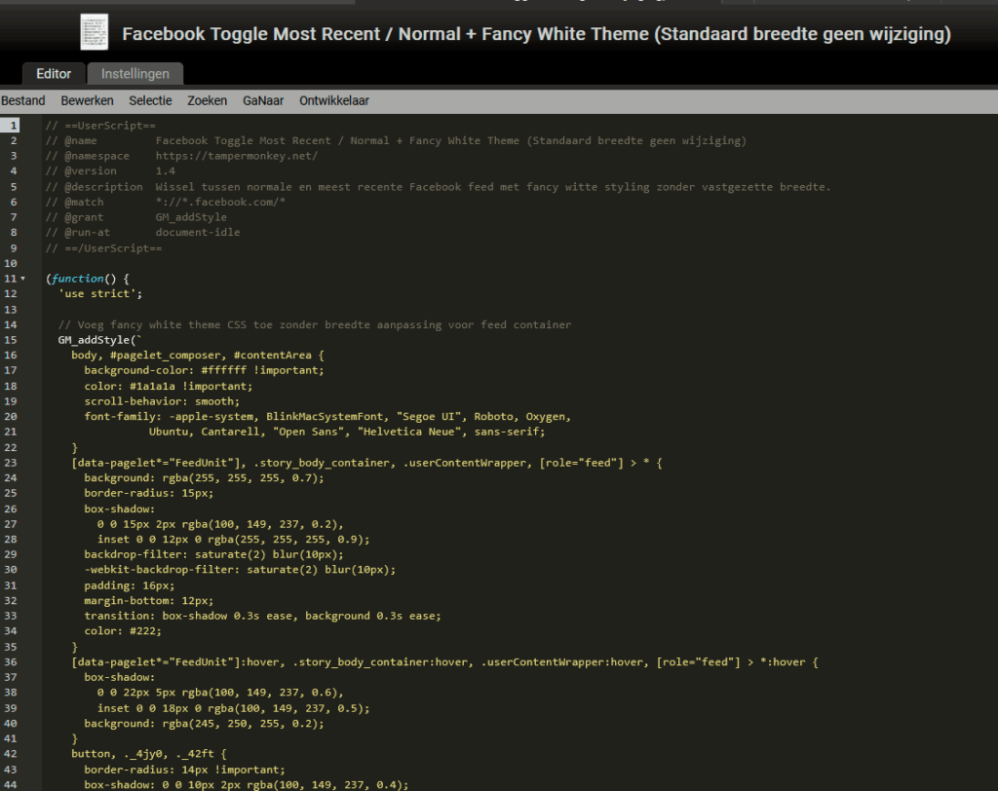This screenshot has height=791, width=998.
Task: Open the Bewerken menu
Action: point(87,100)
